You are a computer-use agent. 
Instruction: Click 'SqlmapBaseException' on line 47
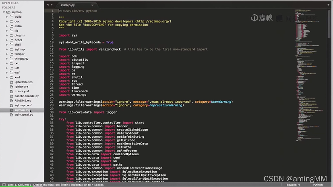point(140,172)
